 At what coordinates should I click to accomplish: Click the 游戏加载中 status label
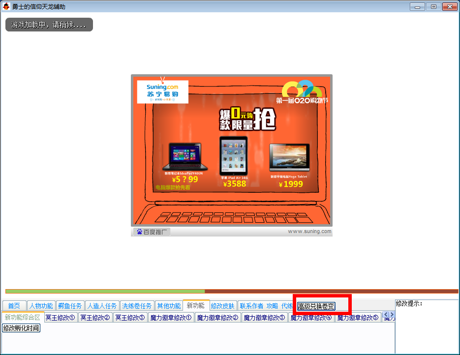49,25
